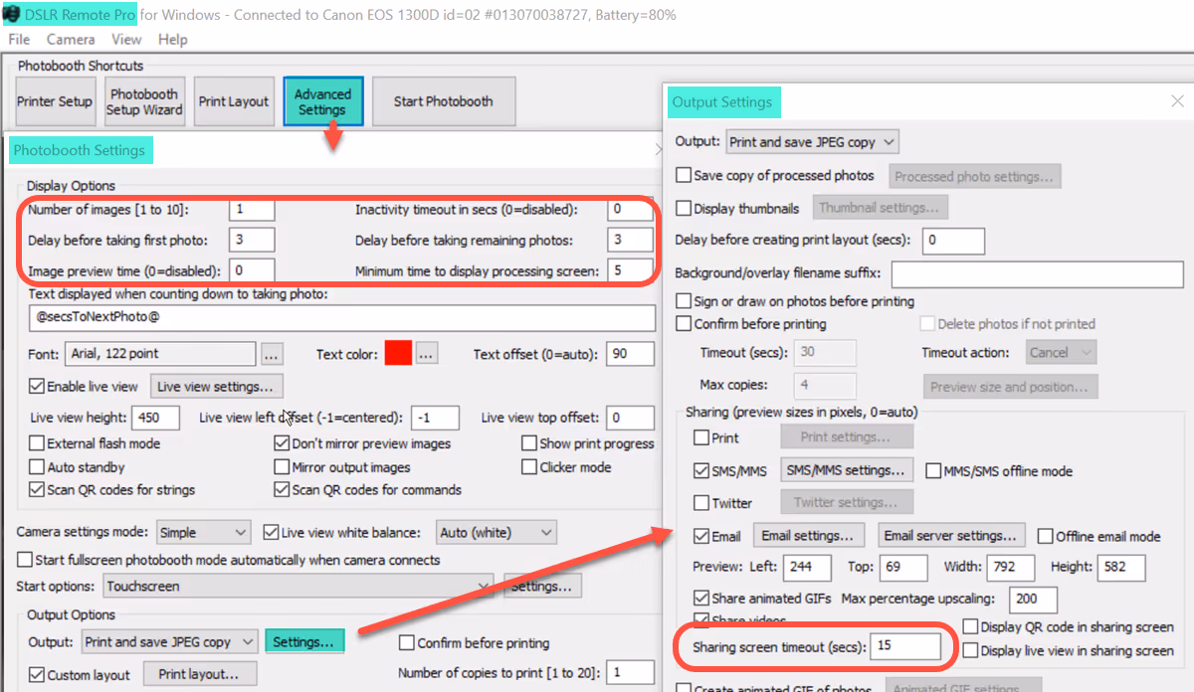Click Start Photobooth

coord(443,101)
